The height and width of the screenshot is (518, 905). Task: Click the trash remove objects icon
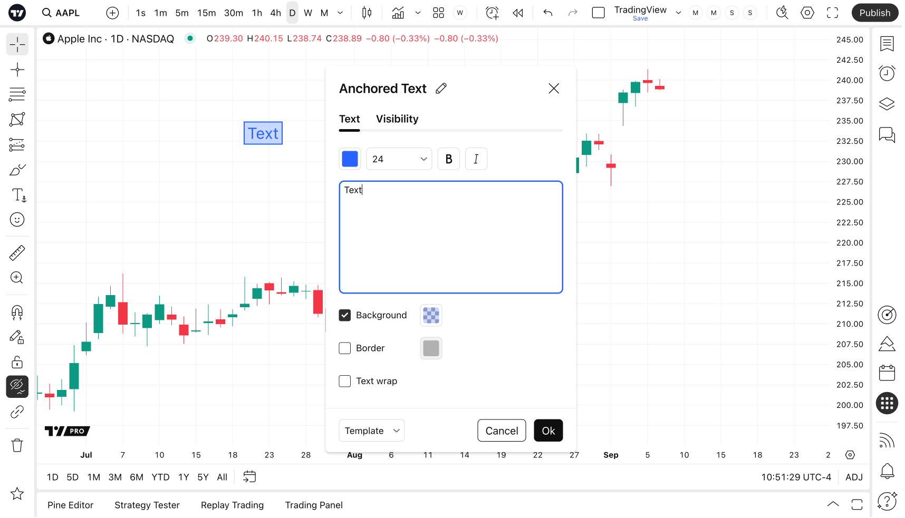(17, 445)
